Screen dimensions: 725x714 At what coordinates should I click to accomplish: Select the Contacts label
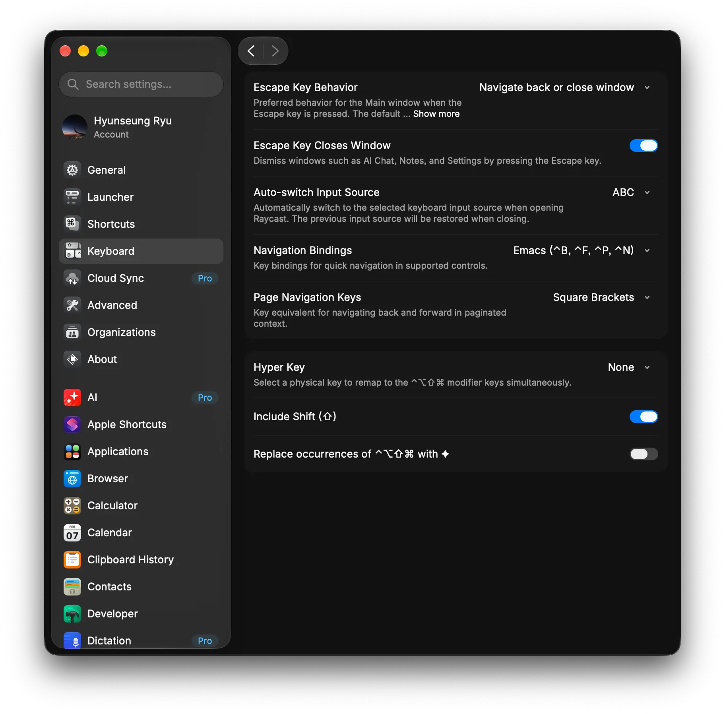tap(109, 587)
